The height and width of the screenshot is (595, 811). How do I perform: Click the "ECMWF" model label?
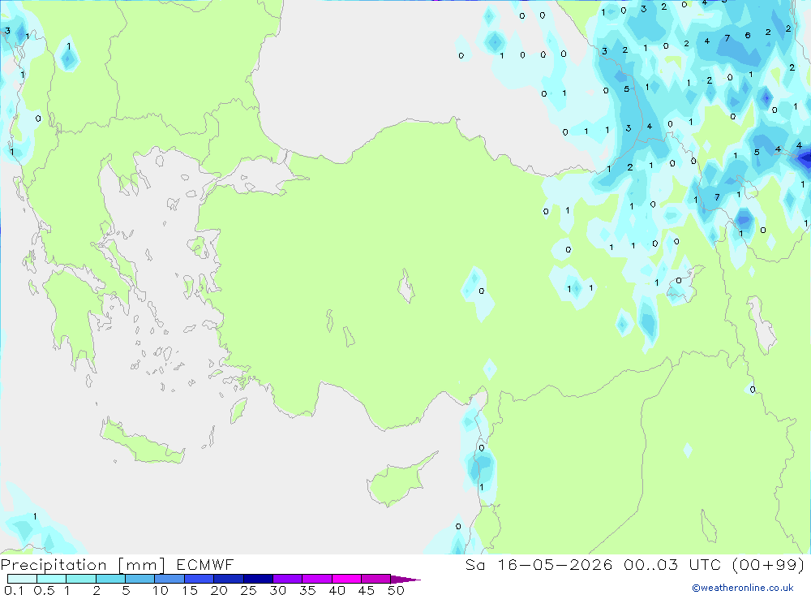(205, 564)
